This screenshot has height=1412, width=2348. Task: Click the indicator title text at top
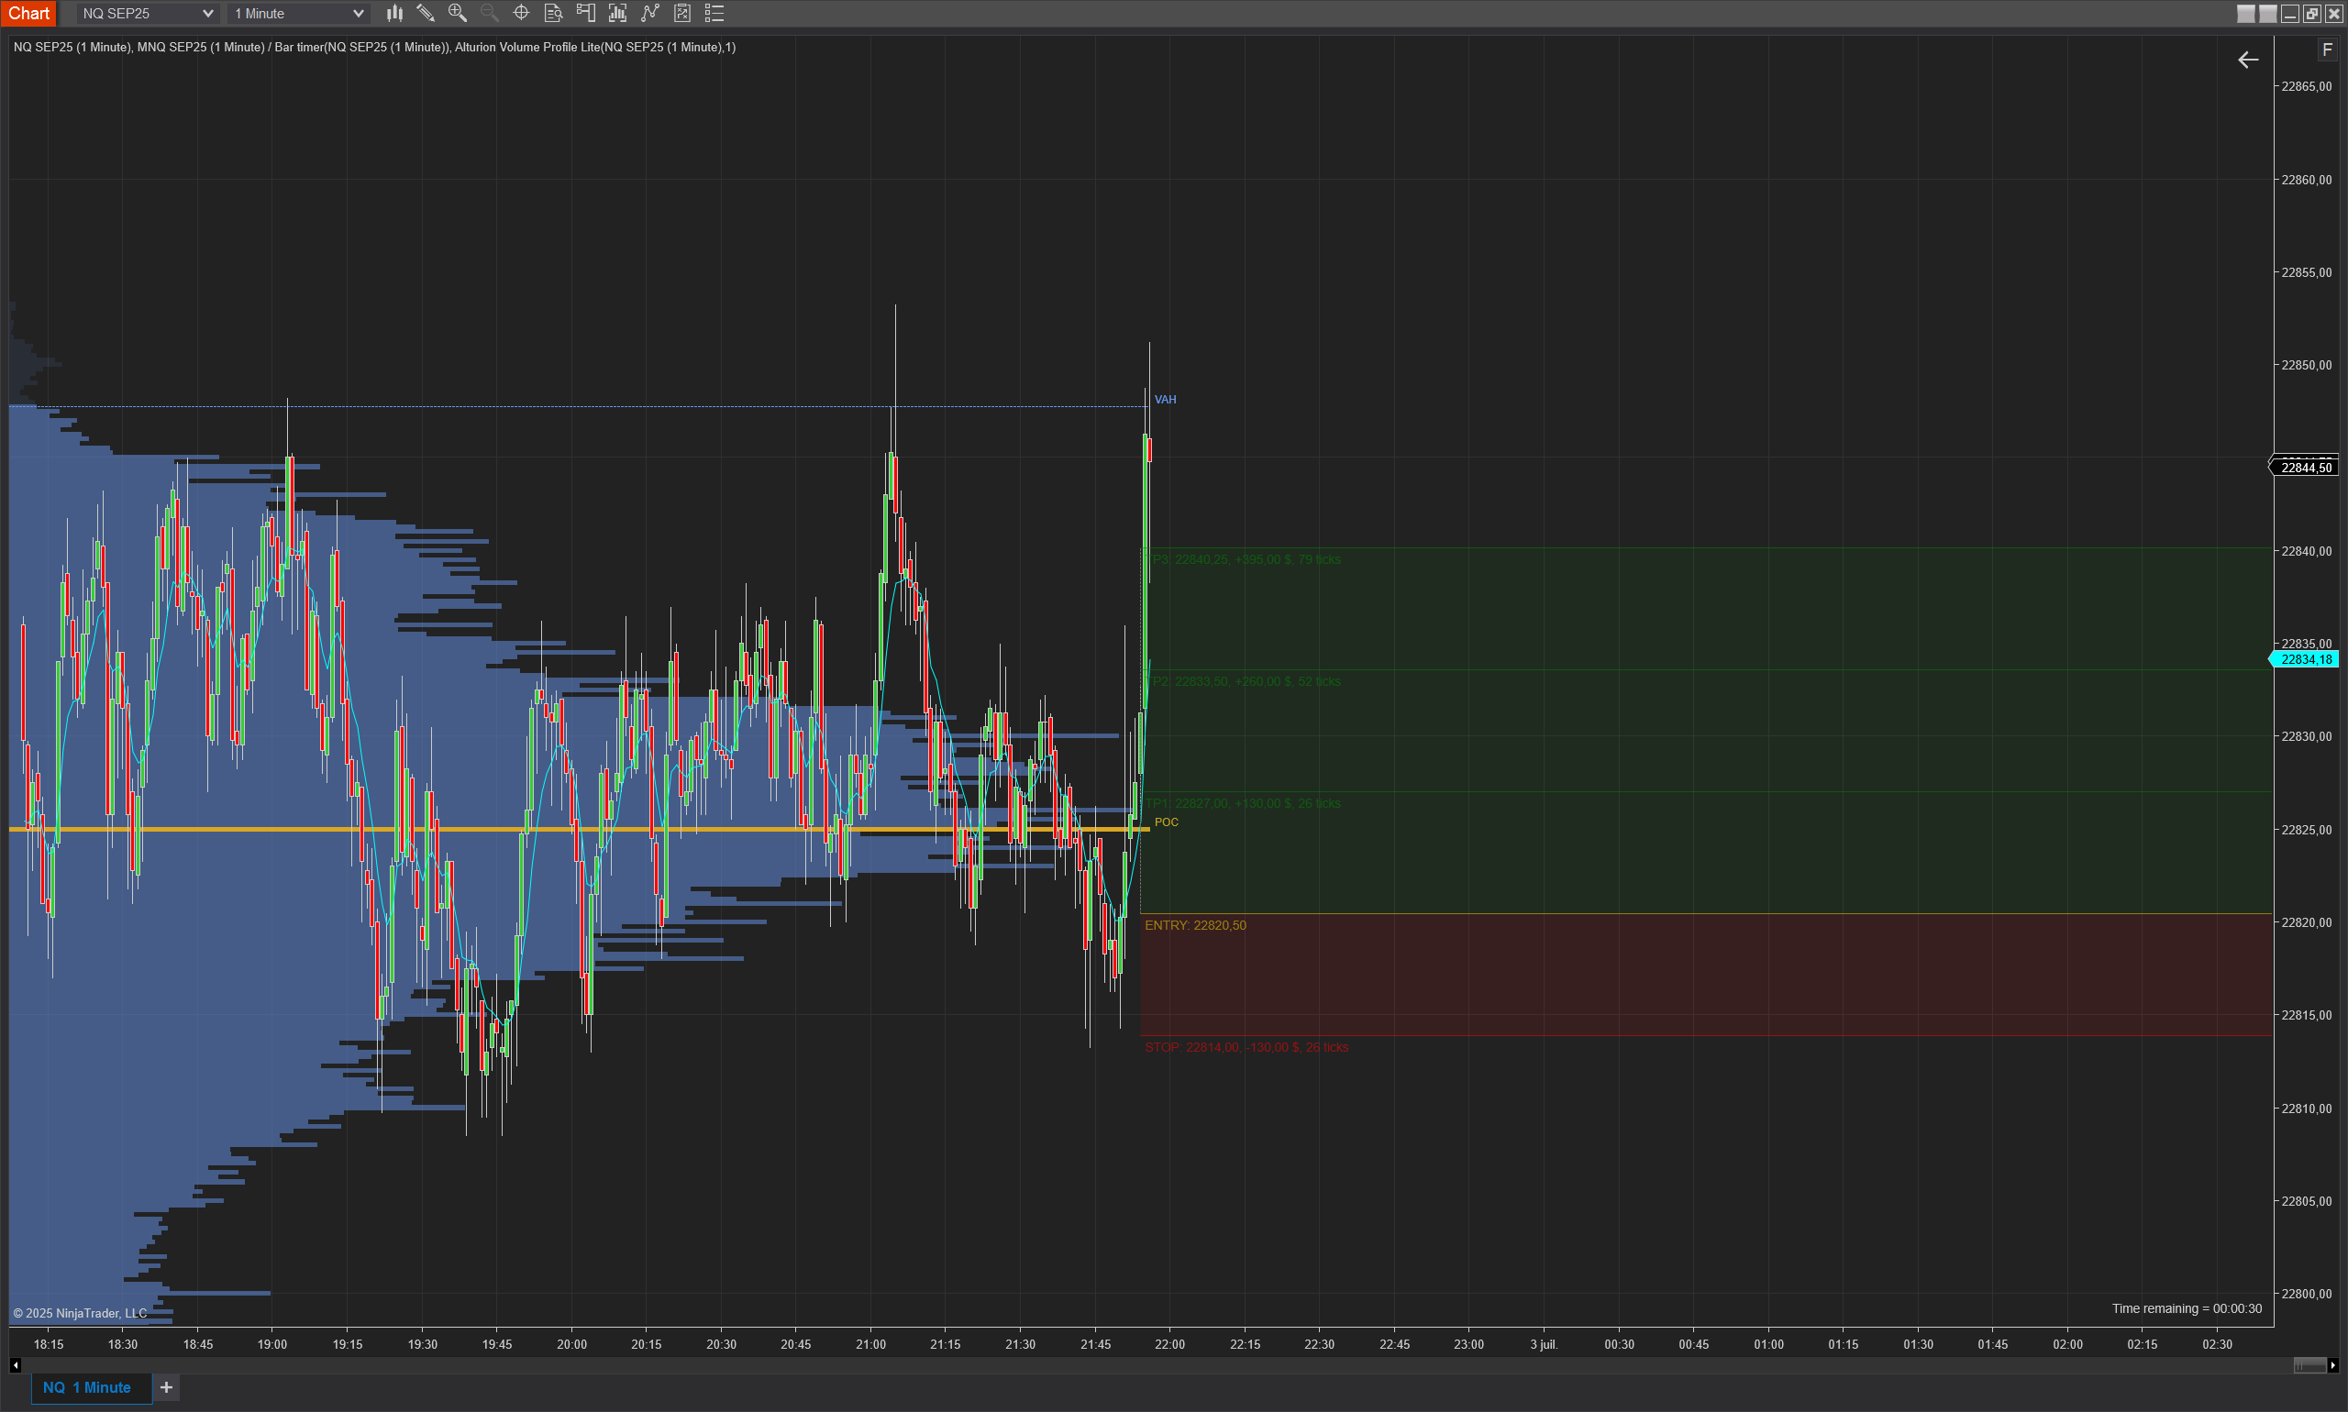tap(374, 47)
